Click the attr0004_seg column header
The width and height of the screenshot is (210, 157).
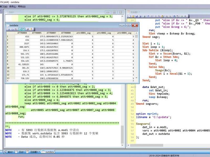coord(124,33)
